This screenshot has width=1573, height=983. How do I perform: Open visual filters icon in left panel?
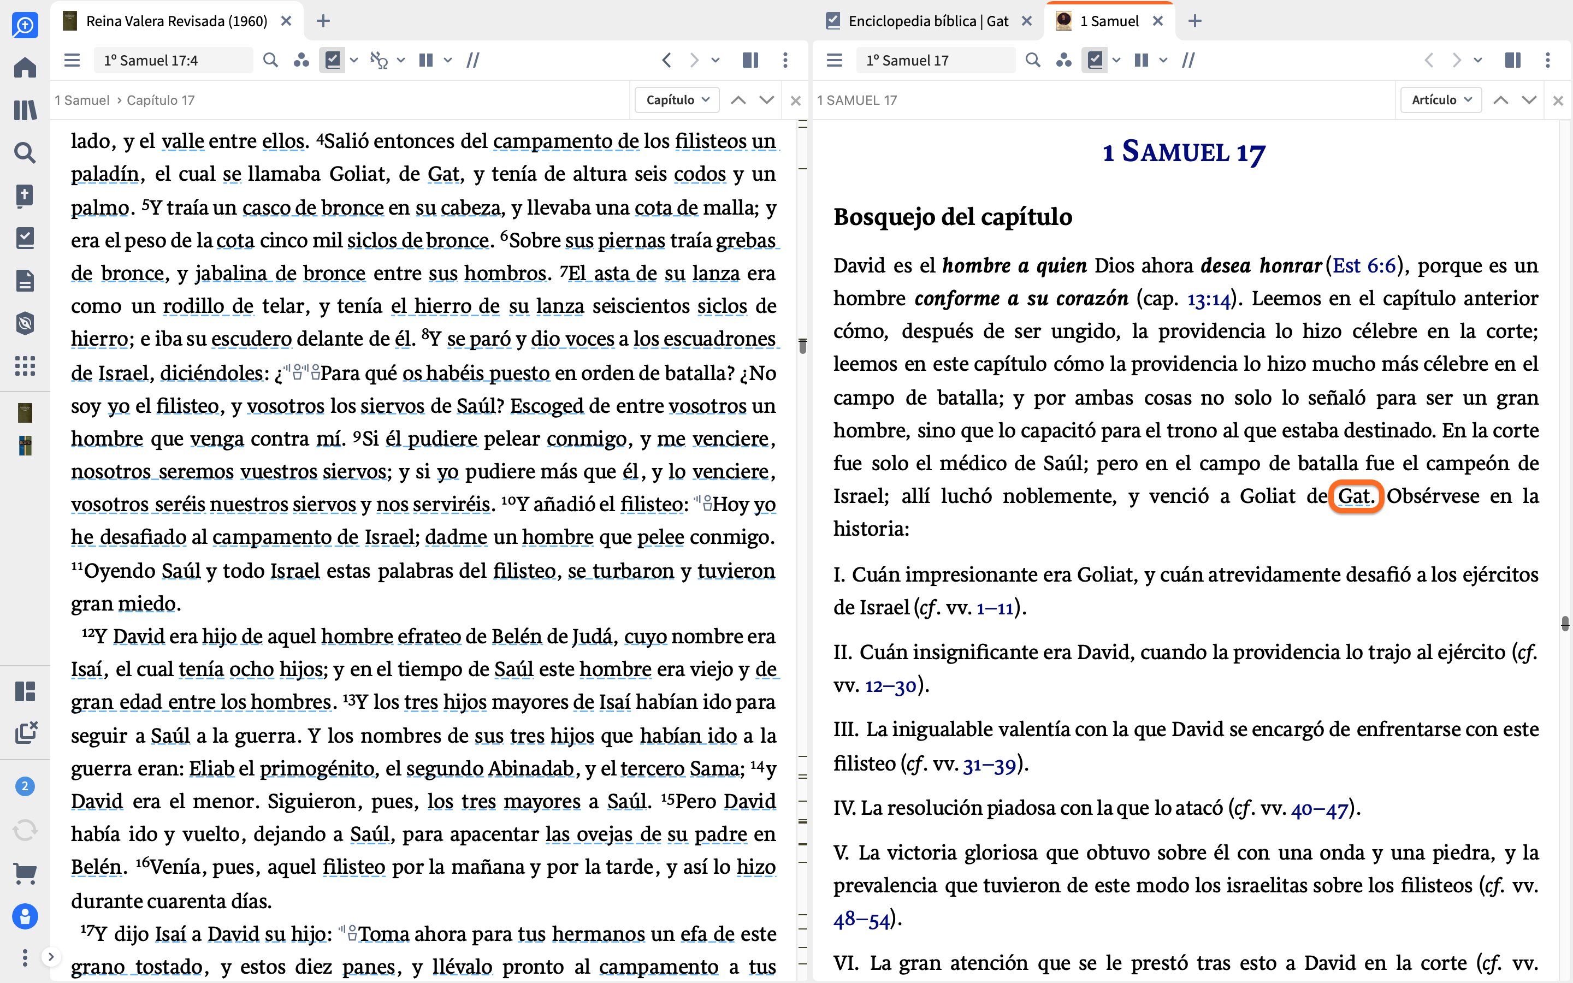301,61
